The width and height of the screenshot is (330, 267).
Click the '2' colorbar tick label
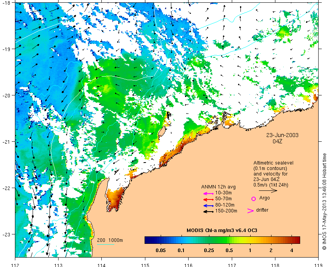point(271,251)
